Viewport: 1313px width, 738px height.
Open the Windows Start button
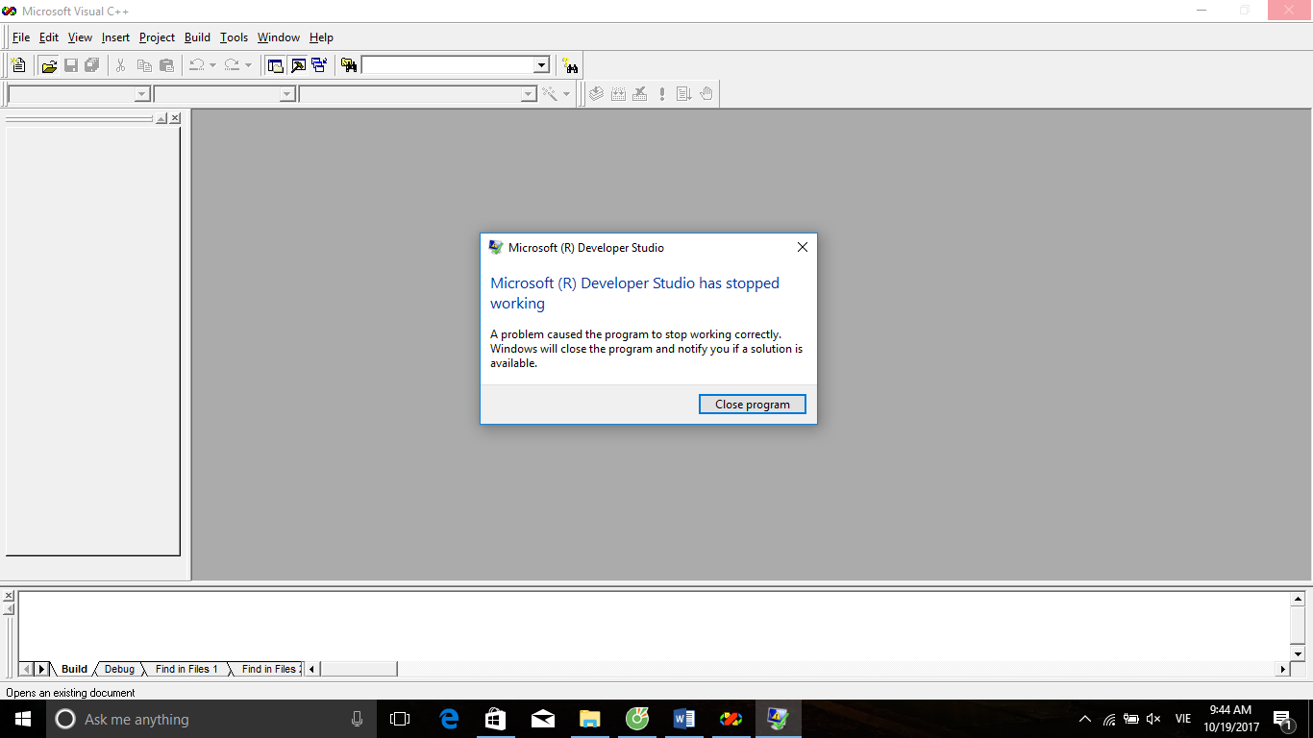click(22, 719)
